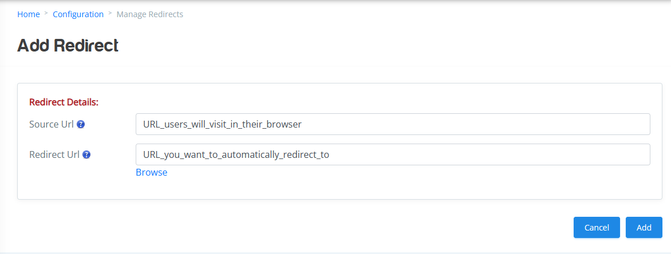Click the Add button to save redirect
Screen dimensions: 671x254
point(644,228)
